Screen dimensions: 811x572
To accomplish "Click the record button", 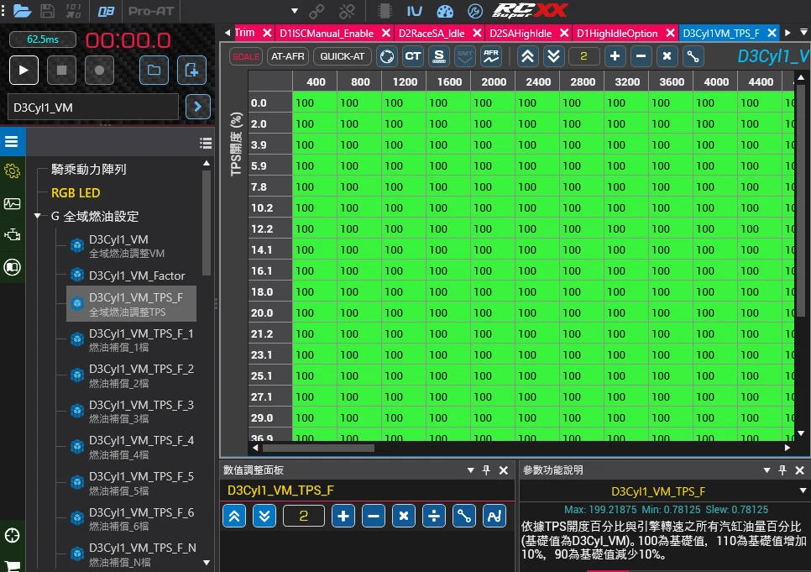I will click(99, 70).
